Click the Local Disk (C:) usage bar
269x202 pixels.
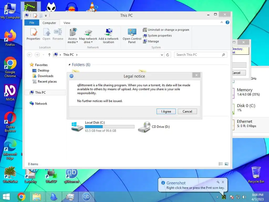(110, 127)
